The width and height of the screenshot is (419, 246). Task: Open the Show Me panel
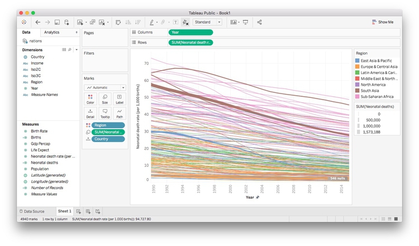(383, 22)
